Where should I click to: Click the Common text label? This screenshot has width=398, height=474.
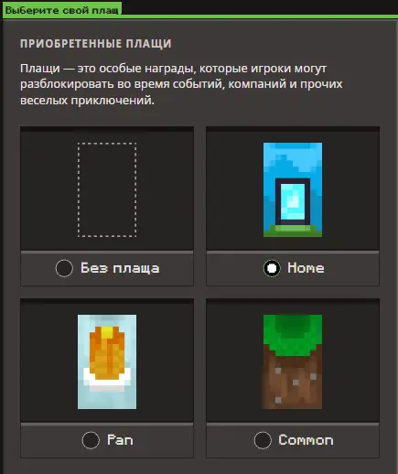tap(306, 440)
